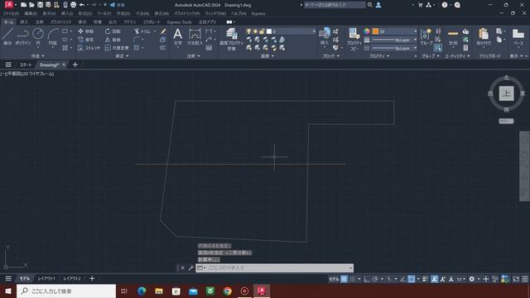The width and height of the screenshot is (530, 298).
Task: Click the Copy (複写) tool
Action: coord(86,40)
